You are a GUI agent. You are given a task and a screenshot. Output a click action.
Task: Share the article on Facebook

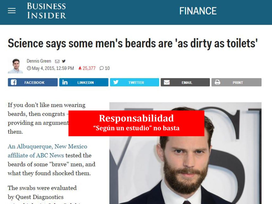coord(33,82)
